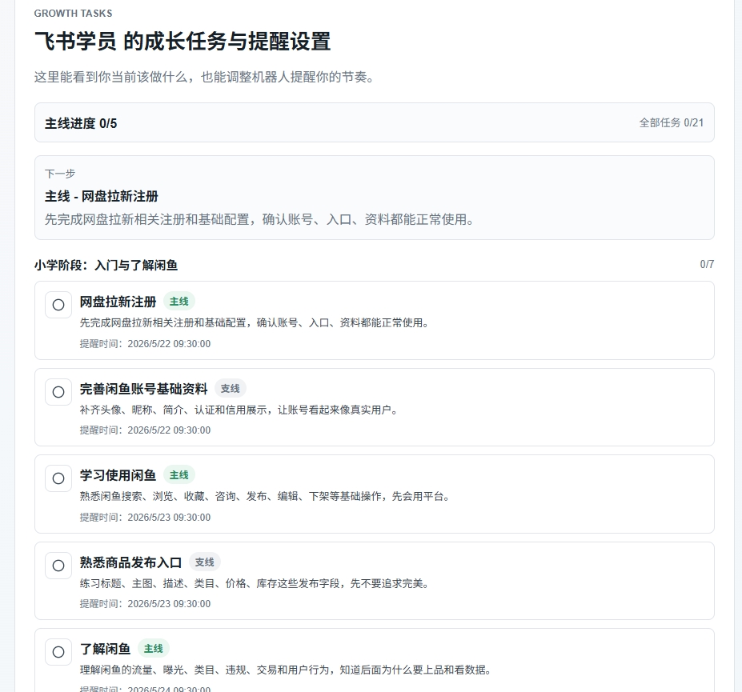742x692 pixels.
Task: Open the 下一步 card 主线 - 网盘拉新注册
Action: pos(375,198)
